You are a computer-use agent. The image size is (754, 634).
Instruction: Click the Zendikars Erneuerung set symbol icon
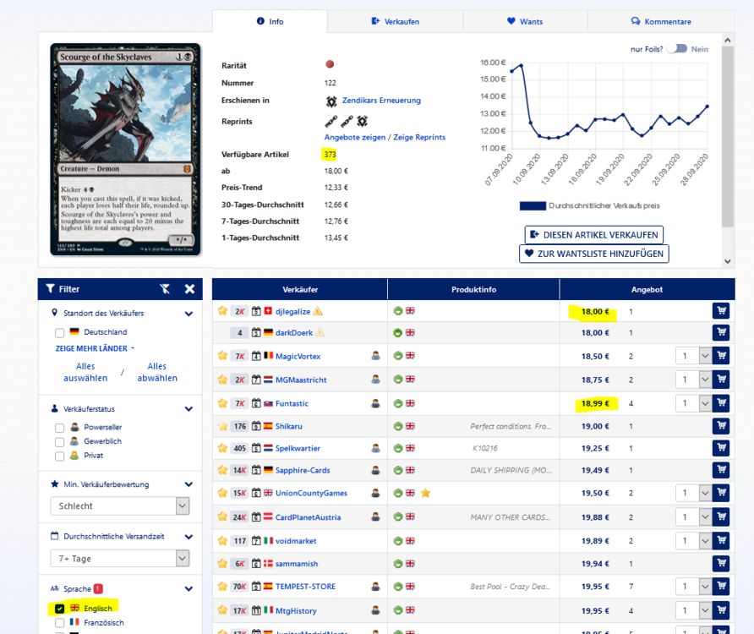click(331, 101)
